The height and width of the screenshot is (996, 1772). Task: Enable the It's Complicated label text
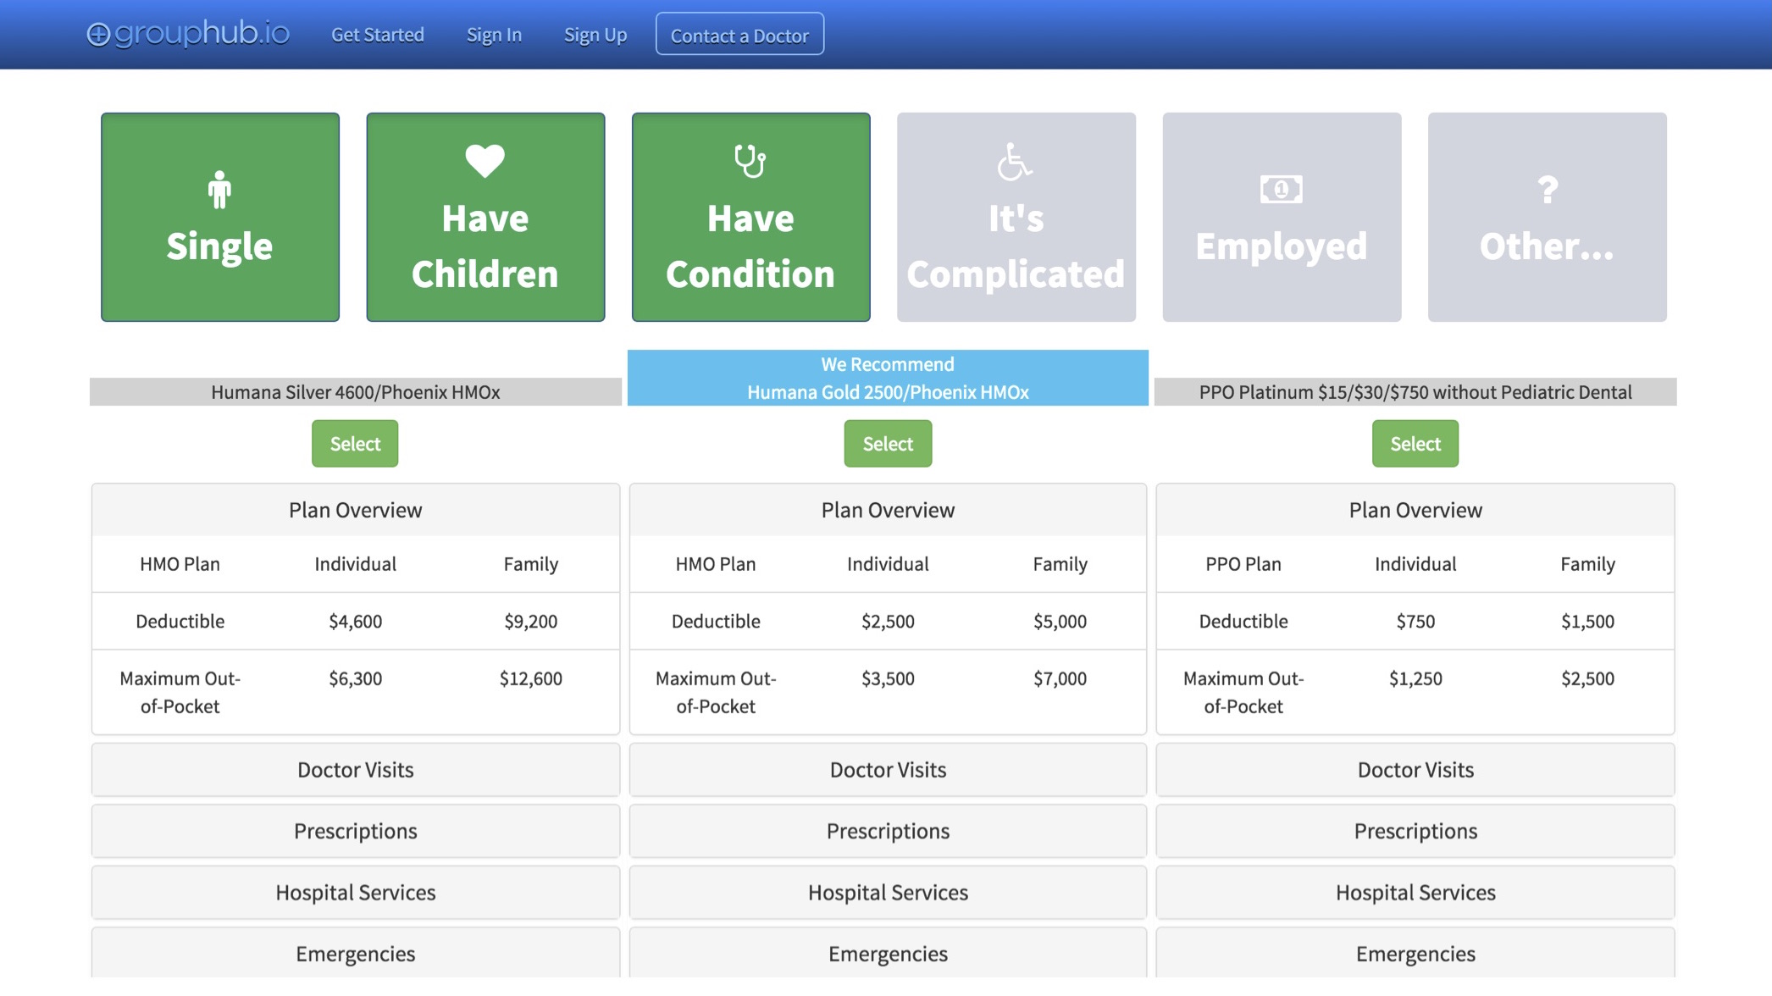pyautogui.click(x=1016, y=246)
